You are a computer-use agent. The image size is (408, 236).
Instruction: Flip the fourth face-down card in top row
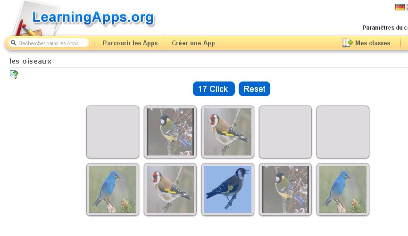pos(285,132)
